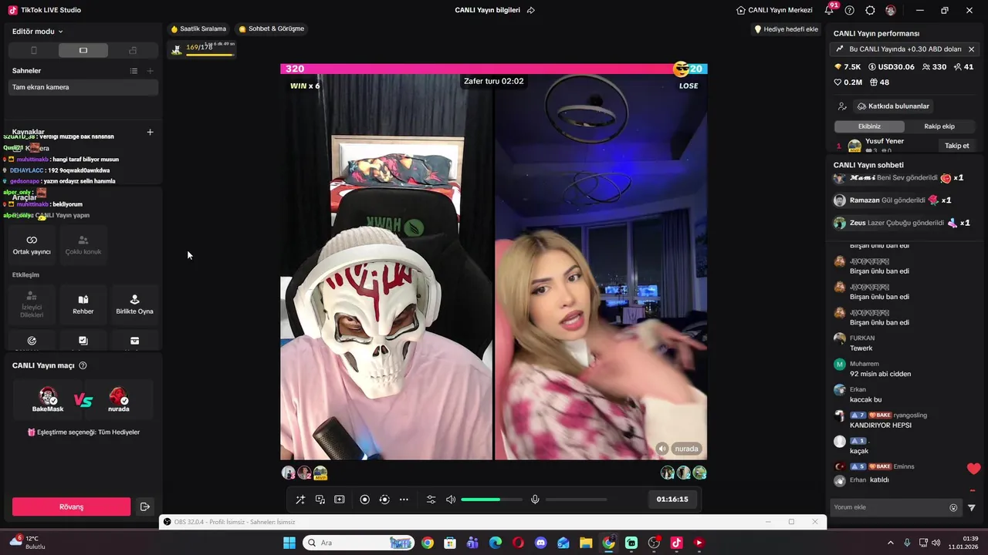Open the three-dots more options in toolbar

point(404,499)
